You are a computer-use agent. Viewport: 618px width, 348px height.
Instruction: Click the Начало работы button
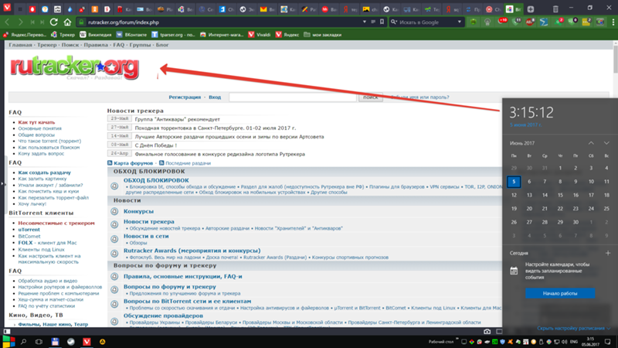[x=560, y=293]
